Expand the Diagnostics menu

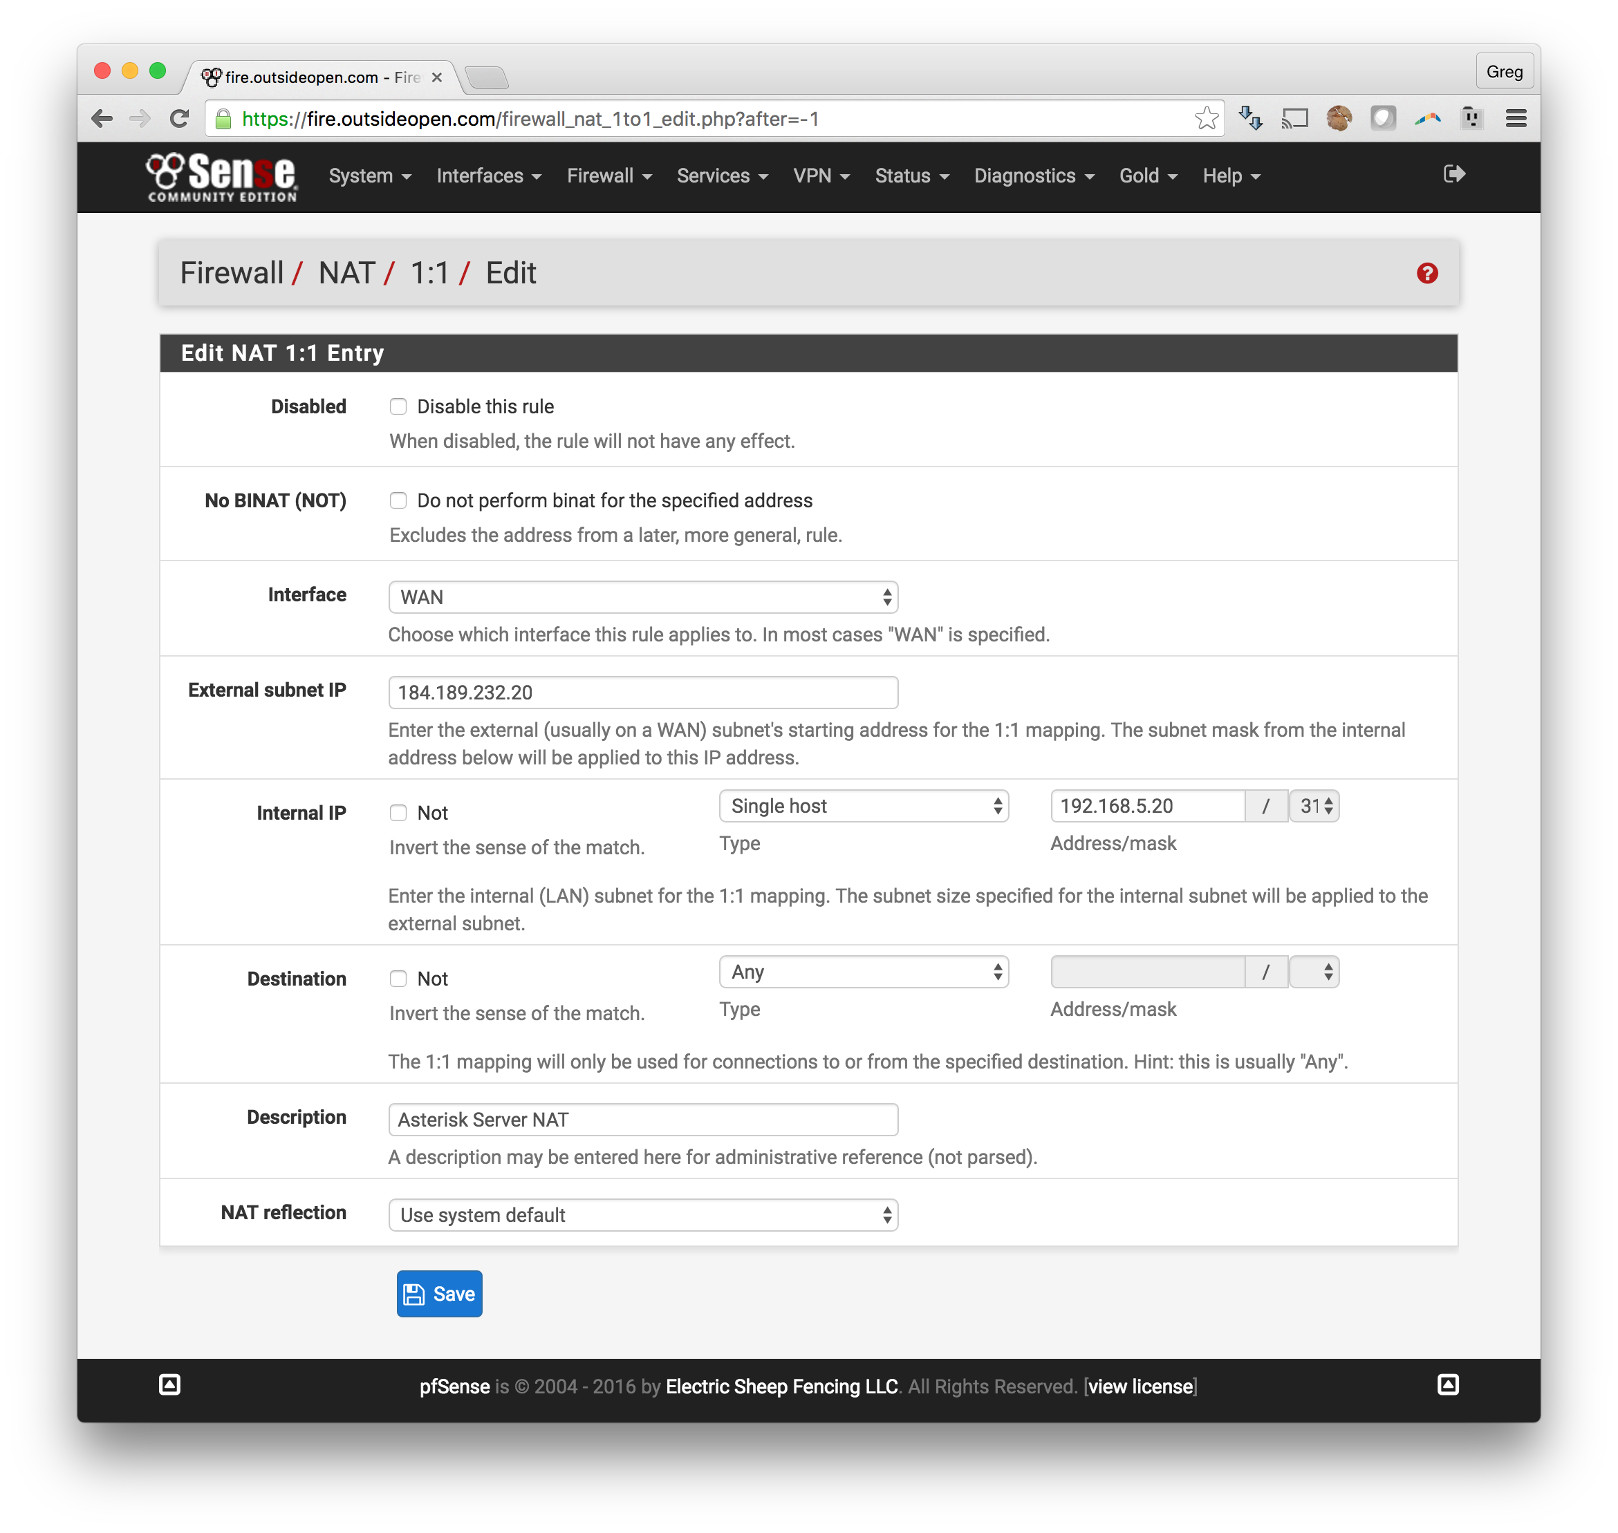[x=1034, y=176]
